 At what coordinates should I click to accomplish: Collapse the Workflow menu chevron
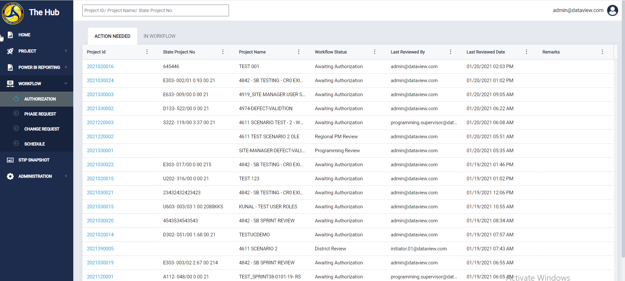pyautogui.click(x=66, y=83)
